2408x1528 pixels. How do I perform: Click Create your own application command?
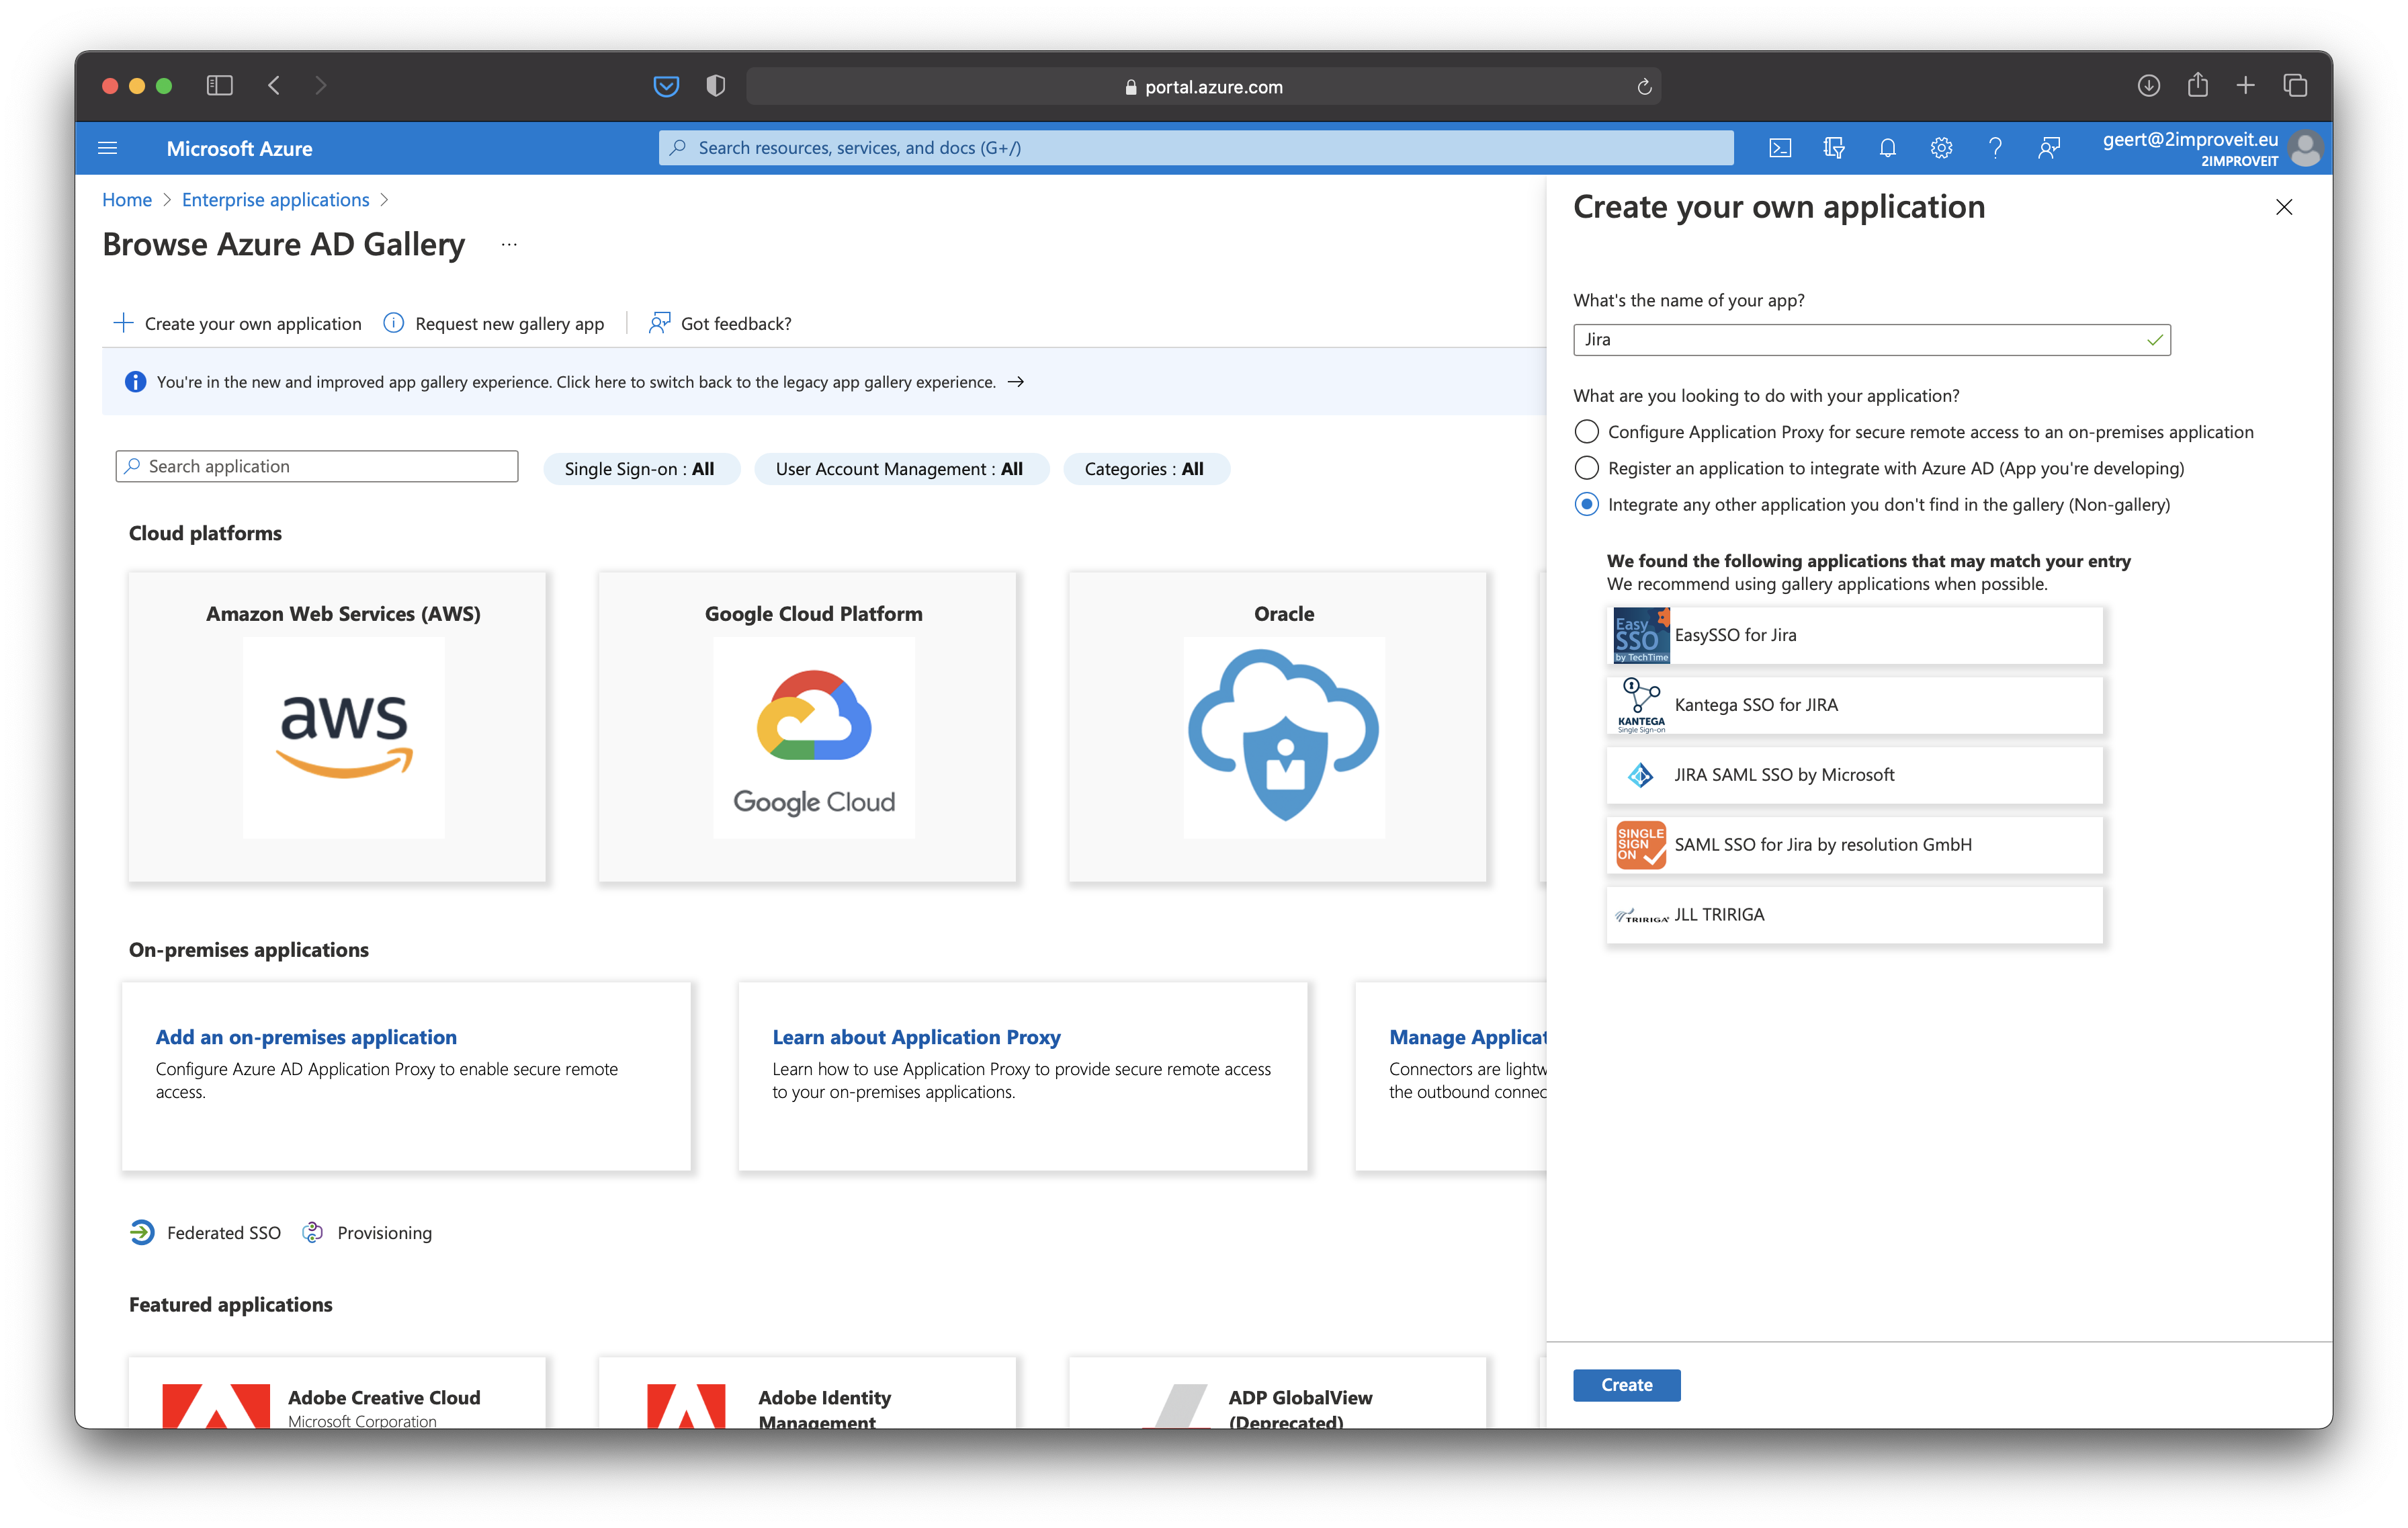[x=237, y=323]
